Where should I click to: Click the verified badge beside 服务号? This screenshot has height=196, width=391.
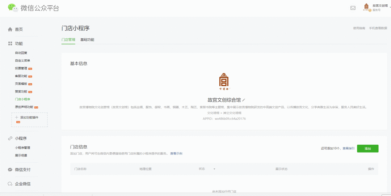click(x=370, y=10)
